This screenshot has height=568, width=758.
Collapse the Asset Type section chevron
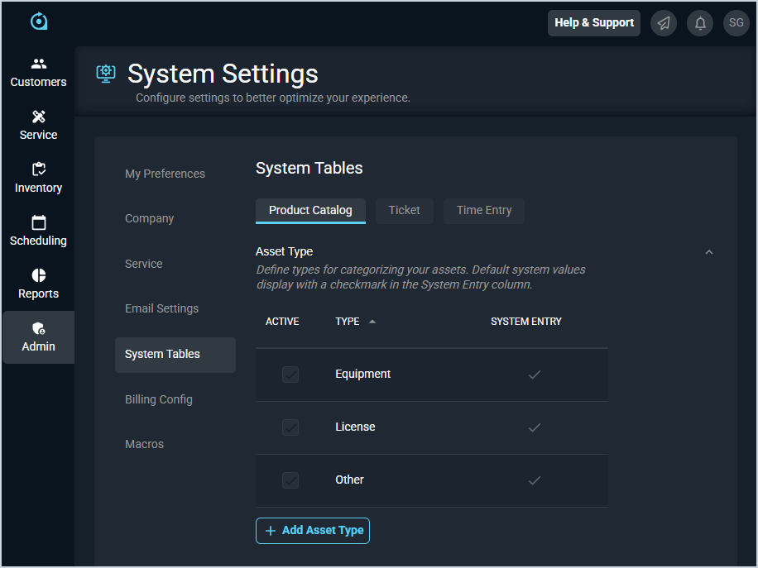(x=708, y=252)
